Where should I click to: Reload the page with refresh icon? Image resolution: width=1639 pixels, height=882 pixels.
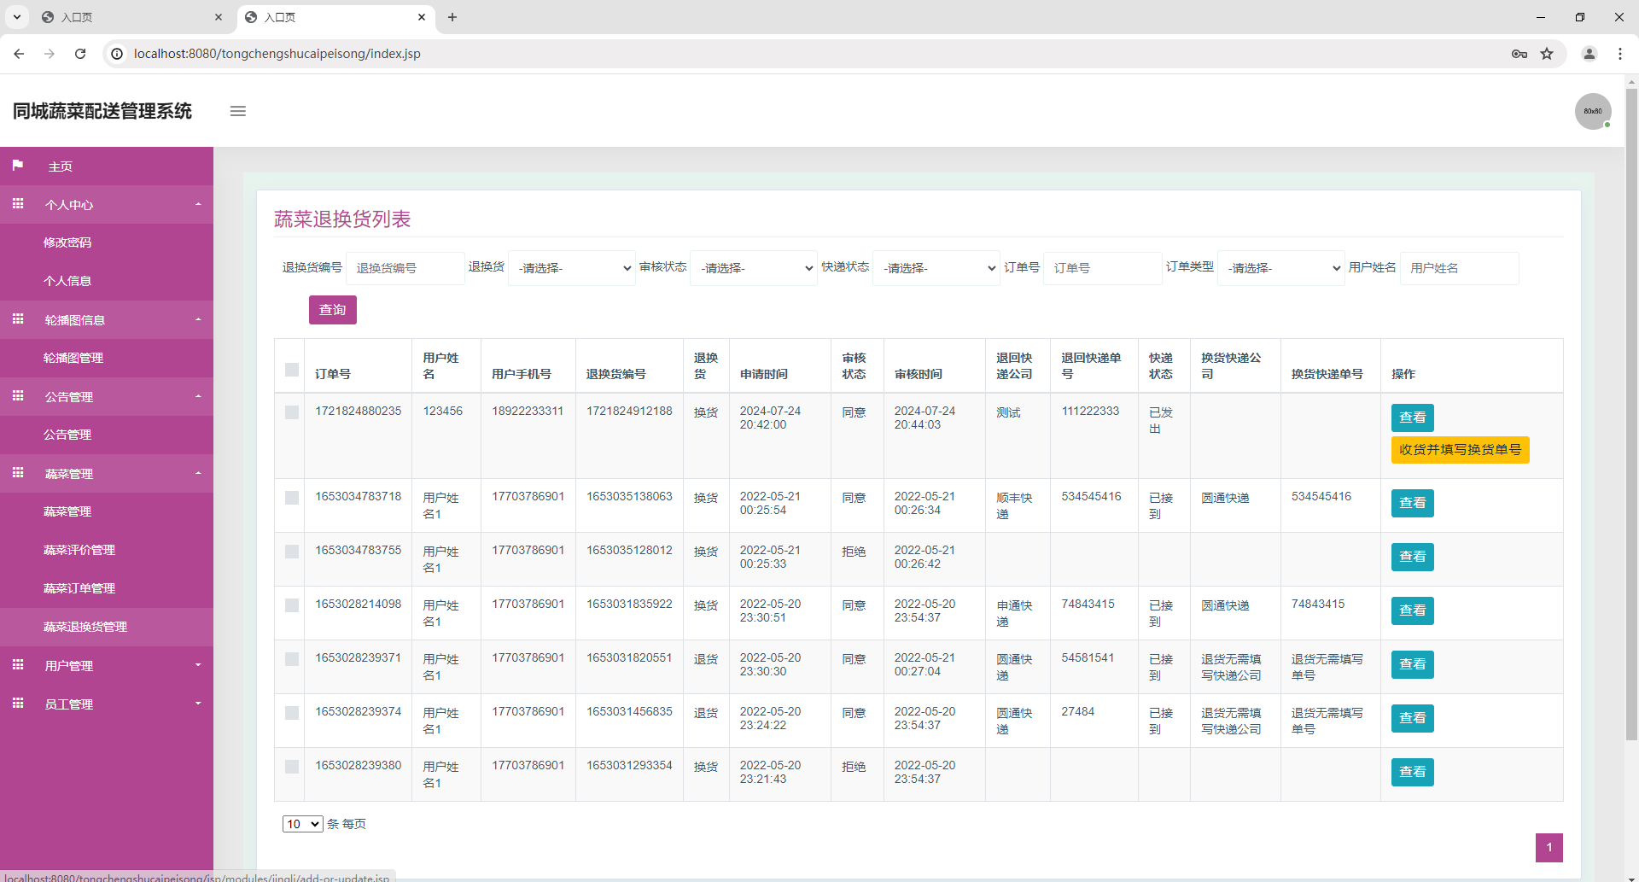point(80,54)
